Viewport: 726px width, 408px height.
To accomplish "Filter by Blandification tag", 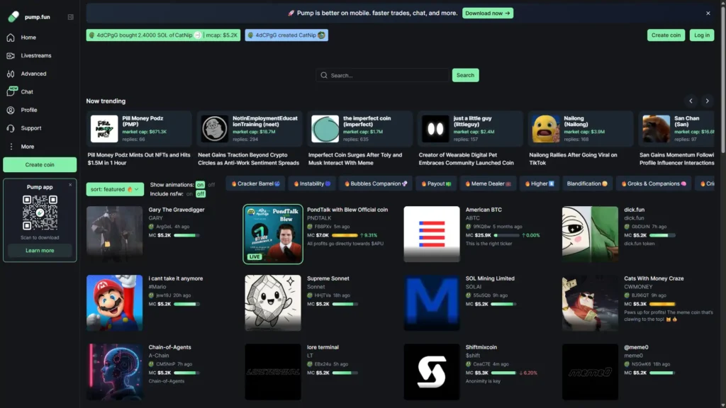I will point(587,183).
